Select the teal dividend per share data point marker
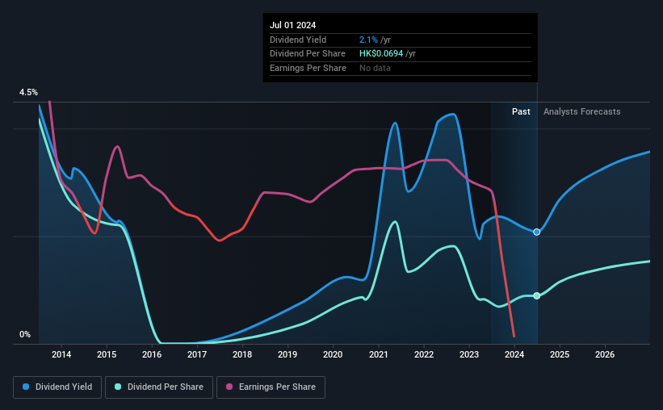The image size is (663, 410). point(536,296)
